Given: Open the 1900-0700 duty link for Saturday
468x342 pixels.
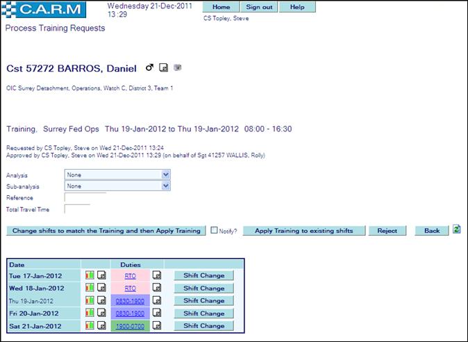Looking at the screenshot, I should pos(131,325).
